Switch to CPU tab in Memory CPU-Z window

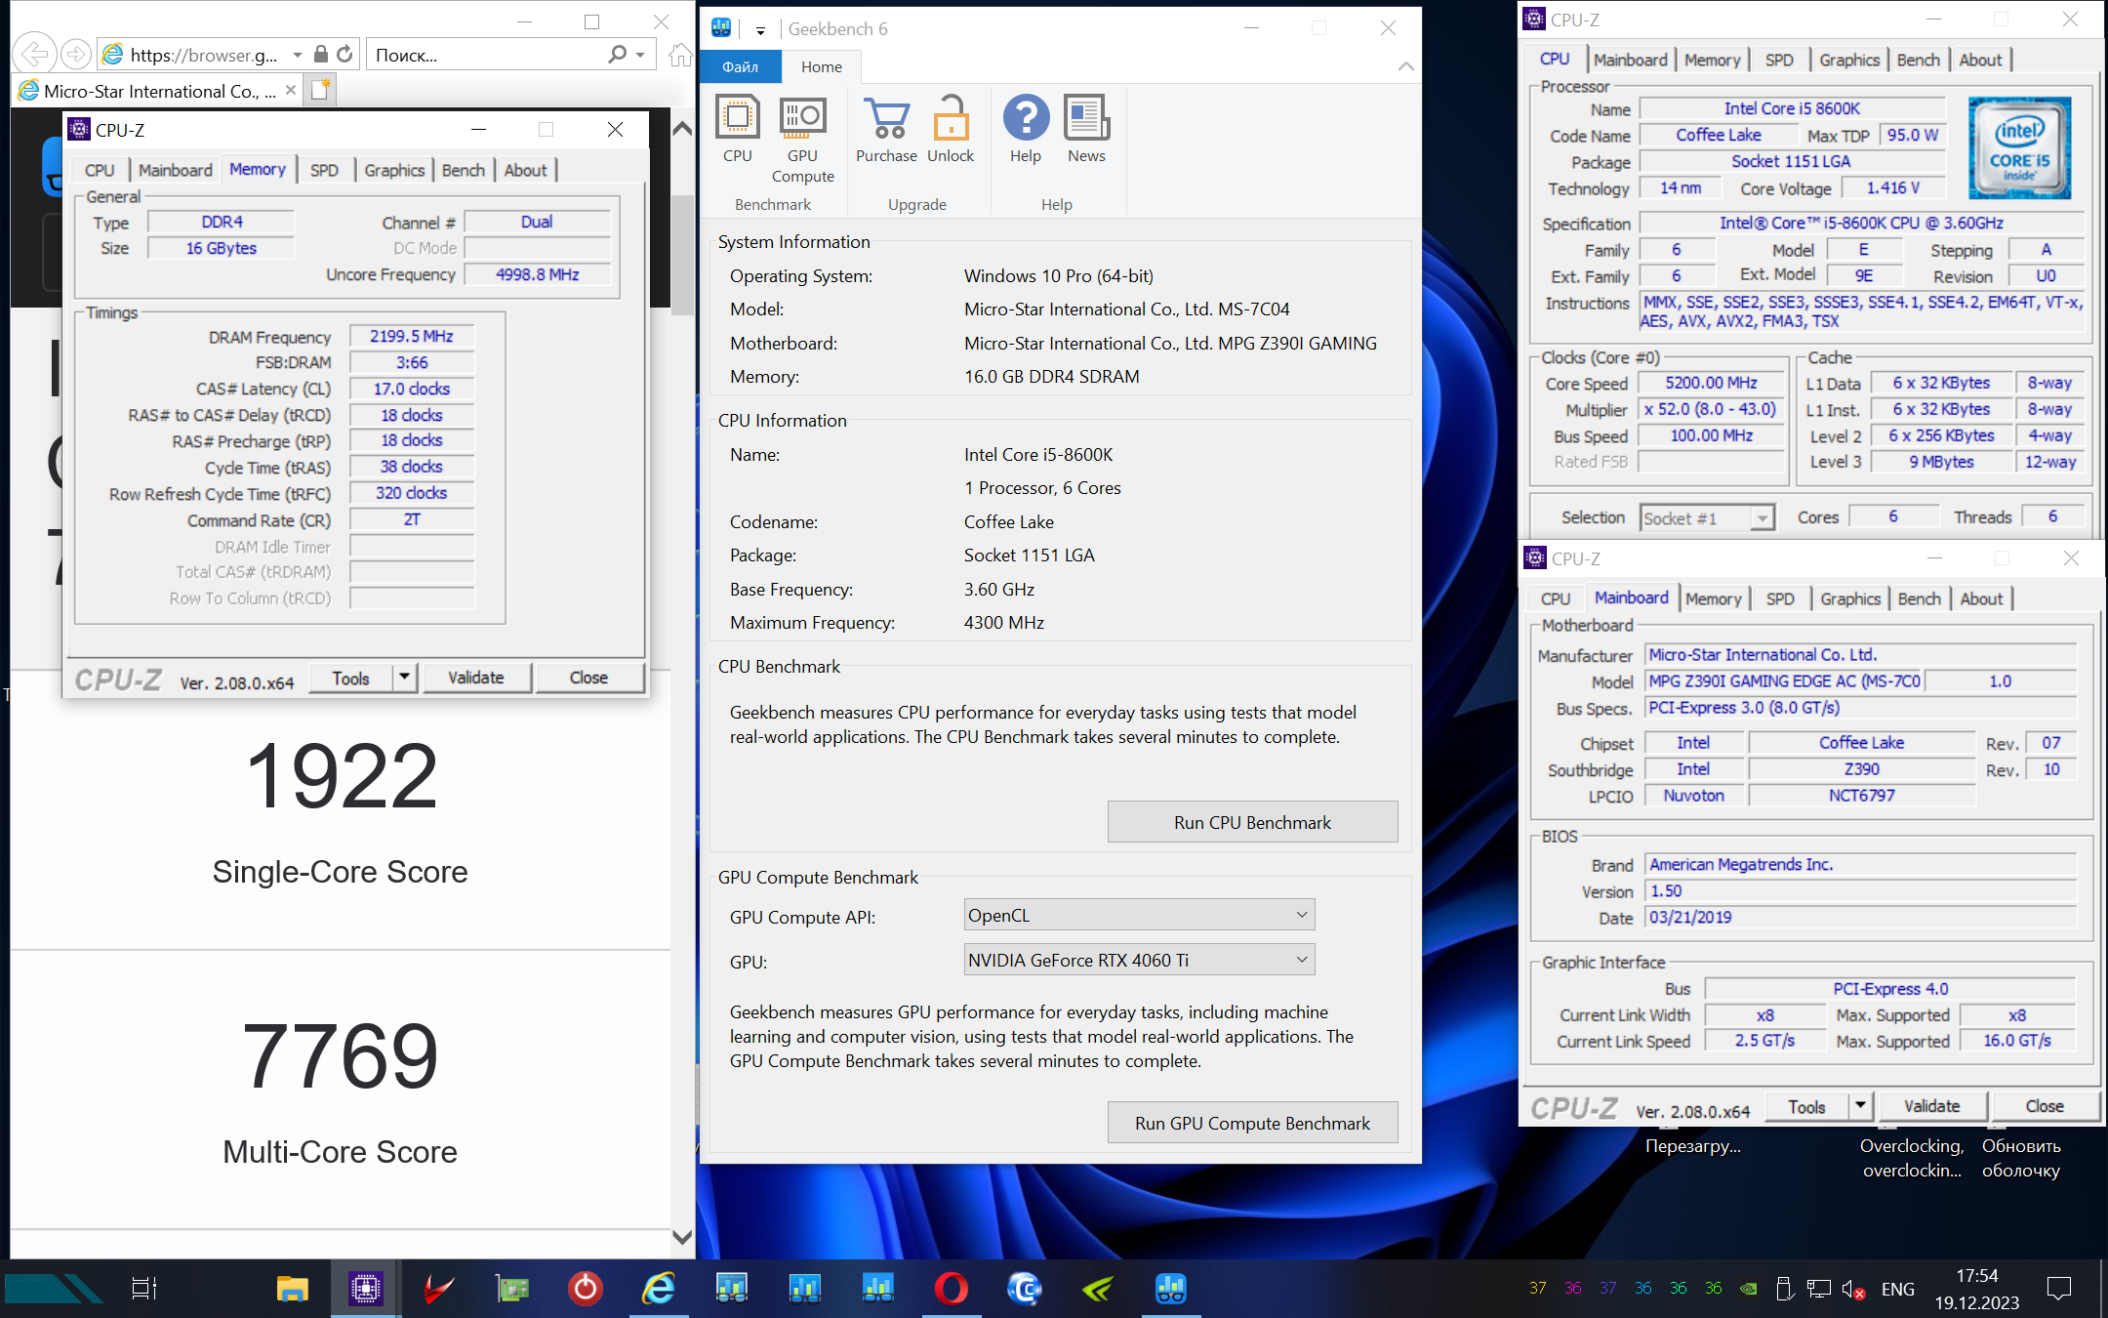pos(100,170)
